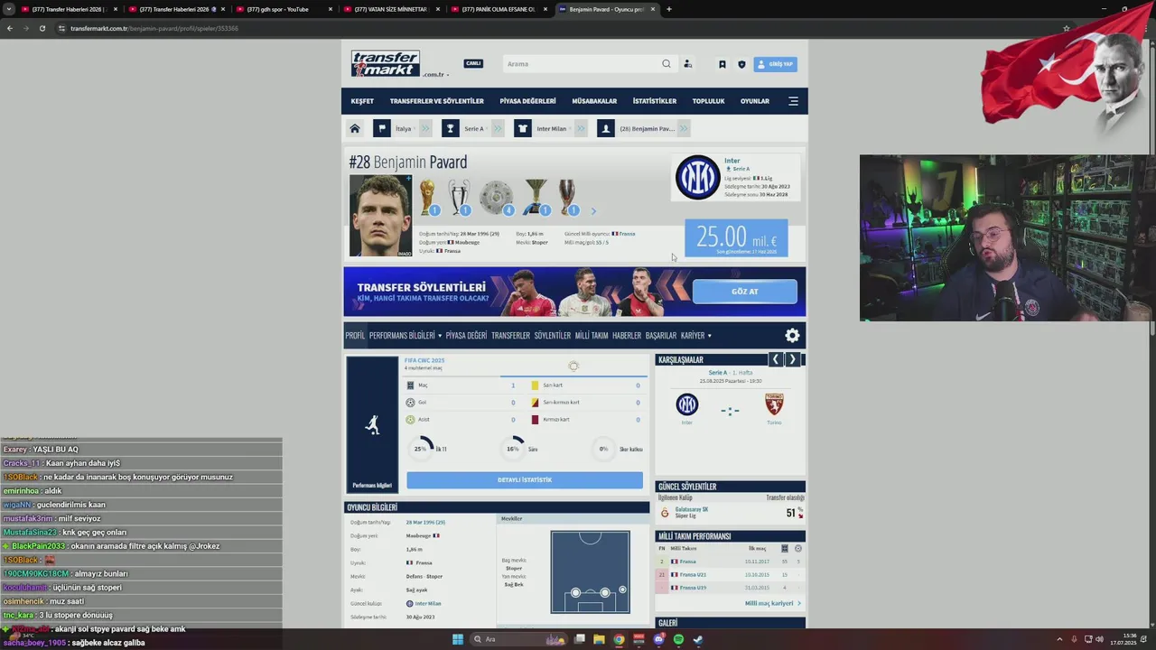
Task: Click the Arama search field
Action: coord(581,64)
